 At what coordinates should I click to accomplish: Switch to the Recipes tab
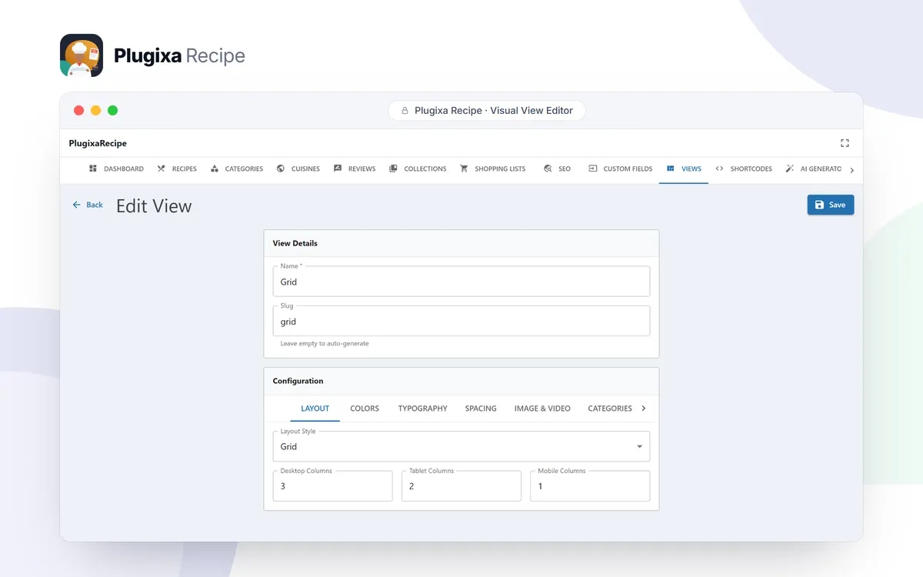click(177, 168)
